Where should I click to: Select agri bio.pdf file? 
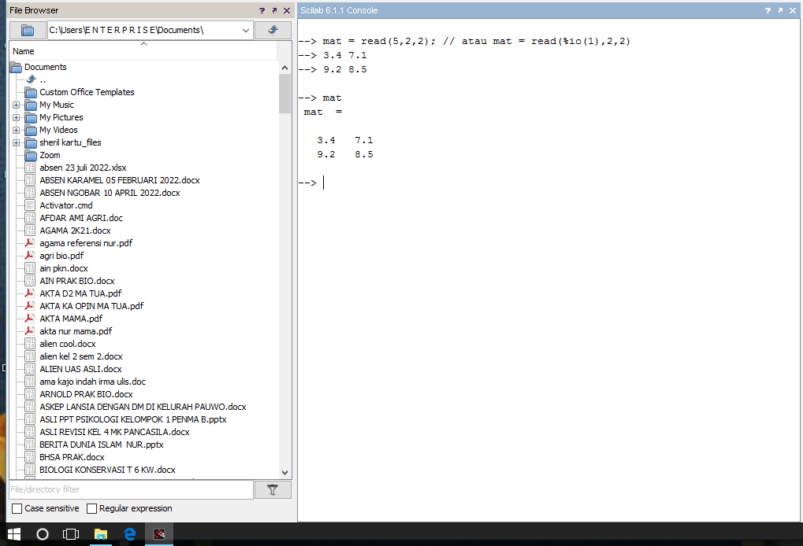point(61,256)
